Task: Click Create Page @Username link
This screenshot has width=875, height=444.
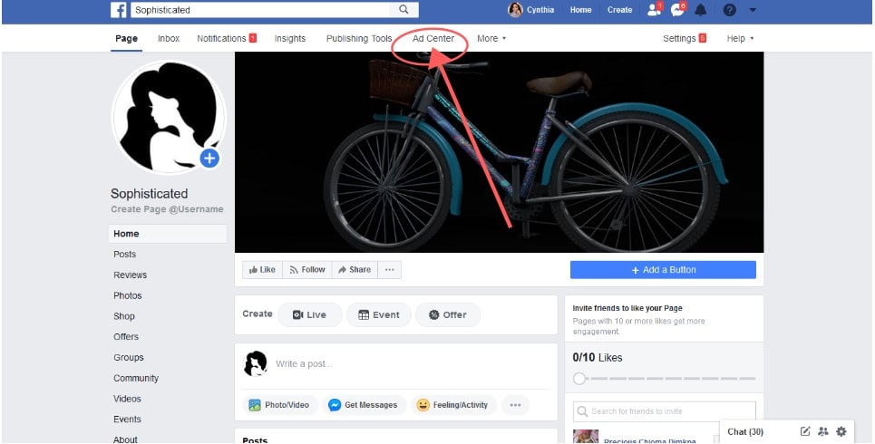Action: point(167,209)
